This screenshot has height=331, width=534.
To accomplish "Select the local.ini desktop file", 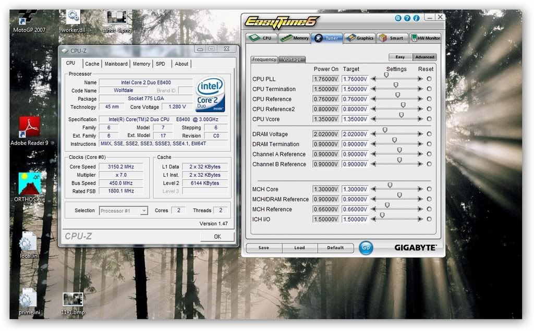I will click(x=29, y=245).
